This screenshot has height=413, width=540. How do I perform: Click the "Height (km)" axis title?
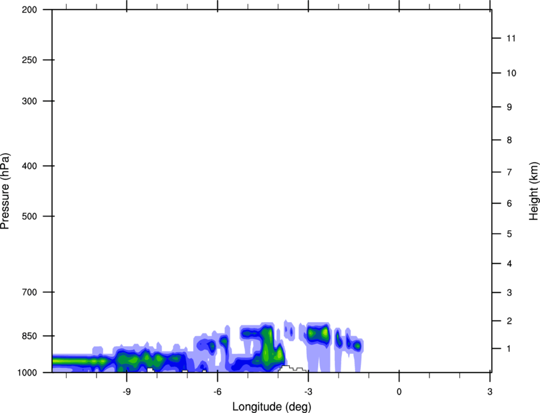pyautogui.click(x=534, y=191)
